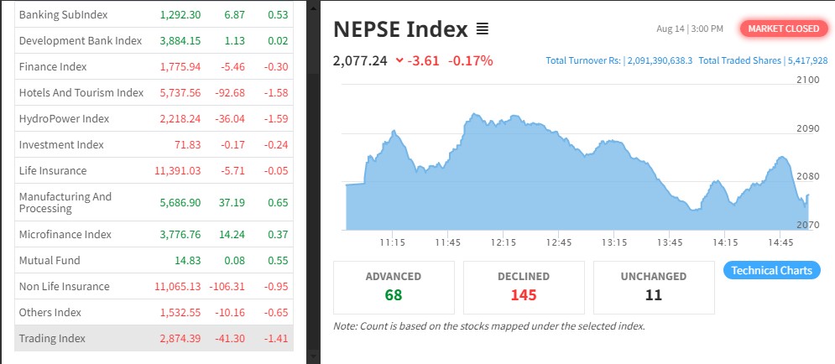
Task: Choose the Hotels And Tourism Index
Action: [81, 93]
